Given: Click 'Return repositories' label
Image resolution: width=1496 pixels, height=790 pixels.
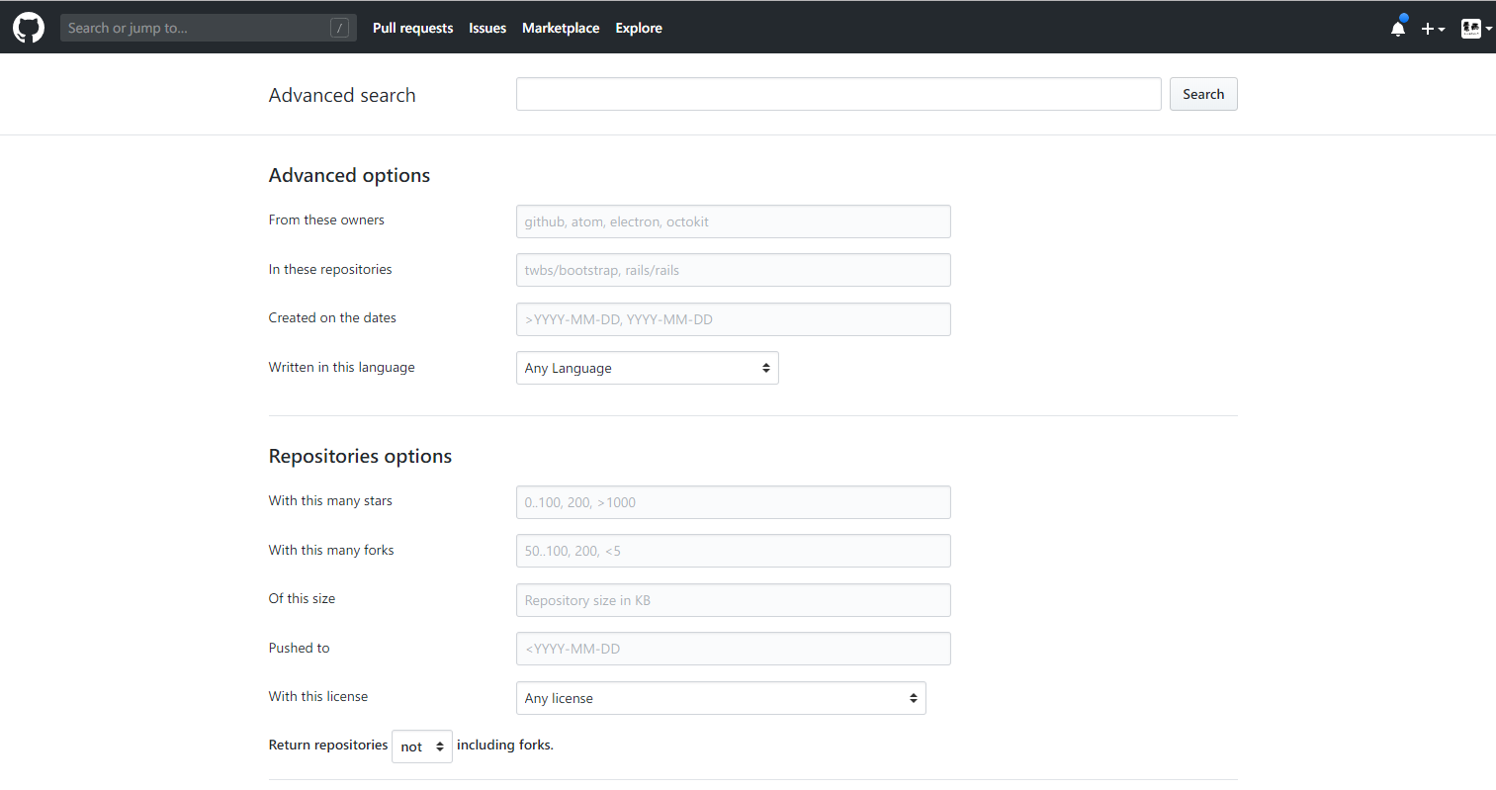Looking at the screenshot, I should [328, 745].
